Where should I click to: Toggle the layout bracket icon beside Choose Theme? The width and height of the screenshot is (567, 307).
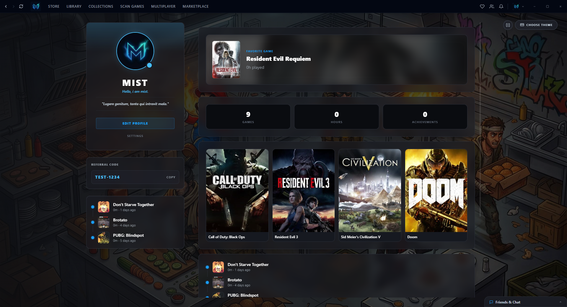click(508, 25)
